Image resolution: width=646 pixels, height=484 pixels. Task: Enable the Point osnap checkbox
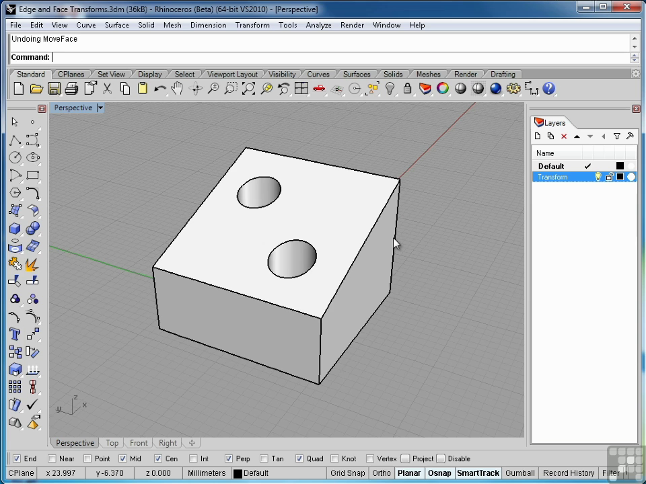point(87,458)
